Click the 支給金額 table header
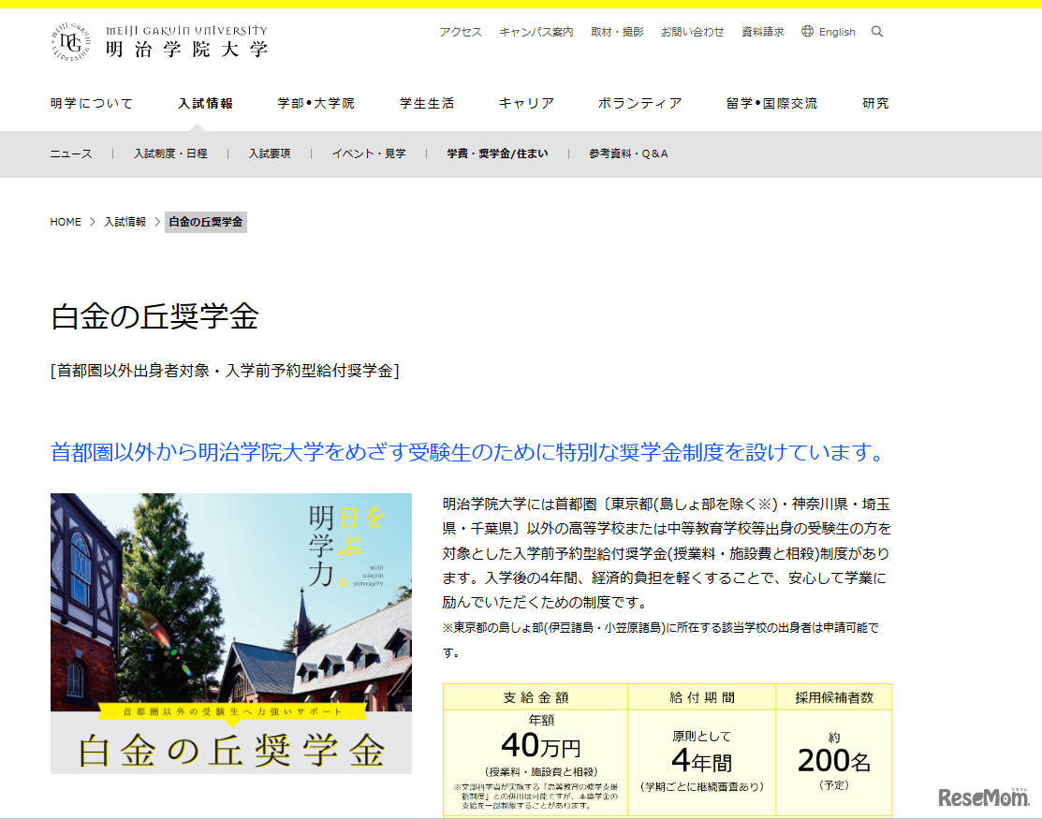 pyautogui.click(x=536, y=697)
